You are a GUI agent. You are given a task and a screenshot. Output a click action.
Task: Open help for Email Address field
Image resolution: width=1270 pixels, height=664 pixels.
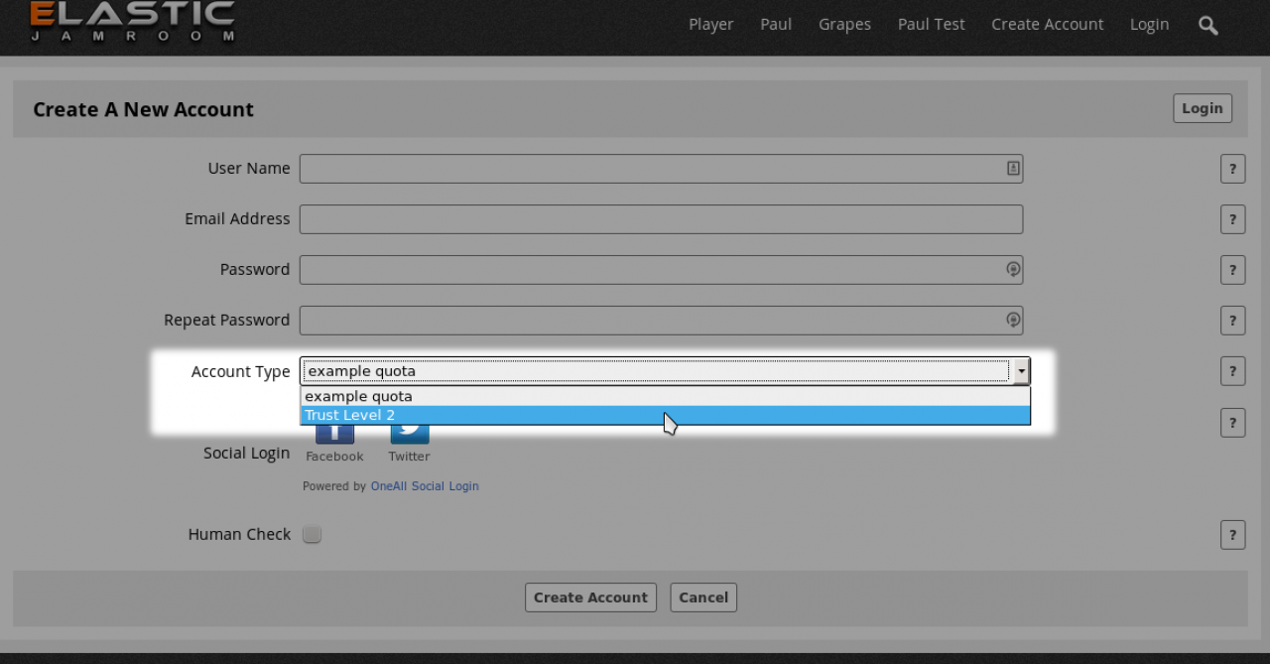tap(1232, 219)
